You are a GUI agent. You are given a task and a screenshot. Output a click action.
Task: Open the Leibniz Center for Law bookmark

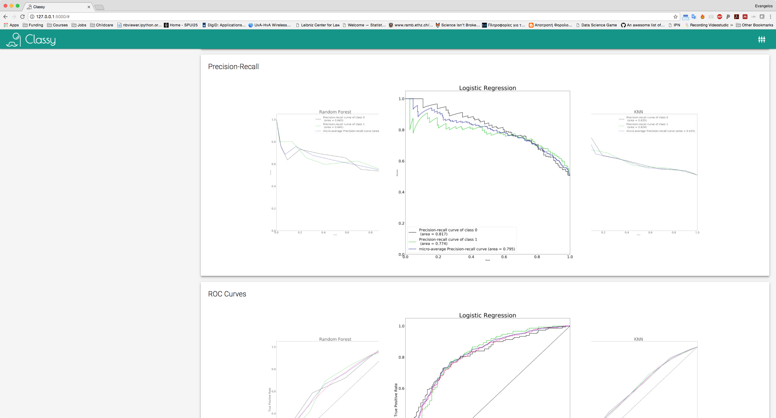coord(317,25)
